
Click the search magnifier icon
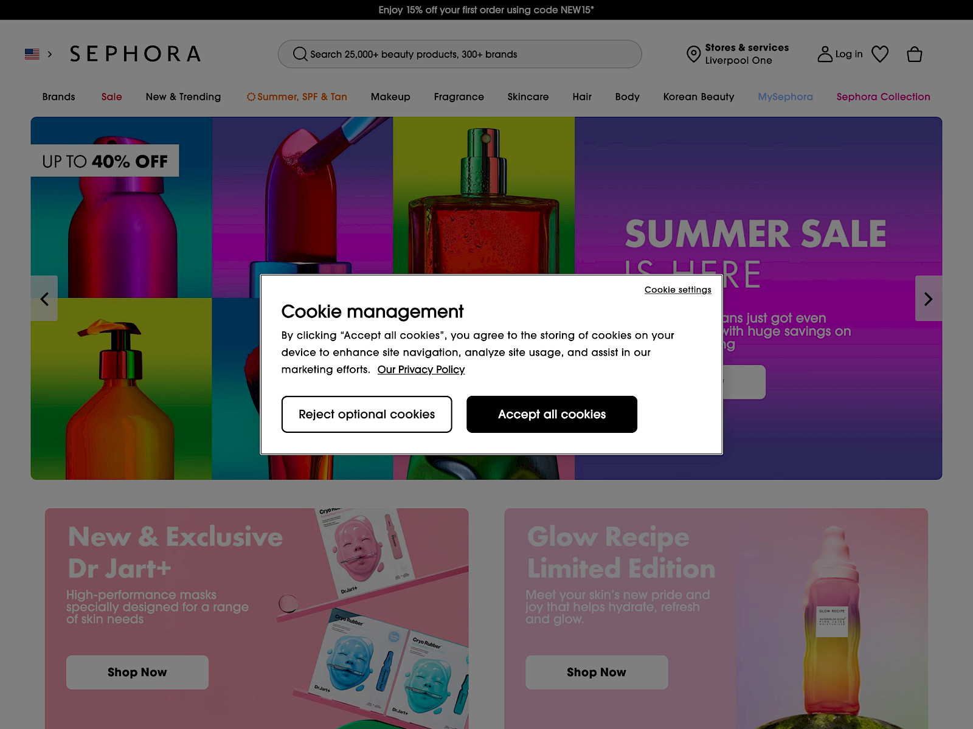pos(300,54)
